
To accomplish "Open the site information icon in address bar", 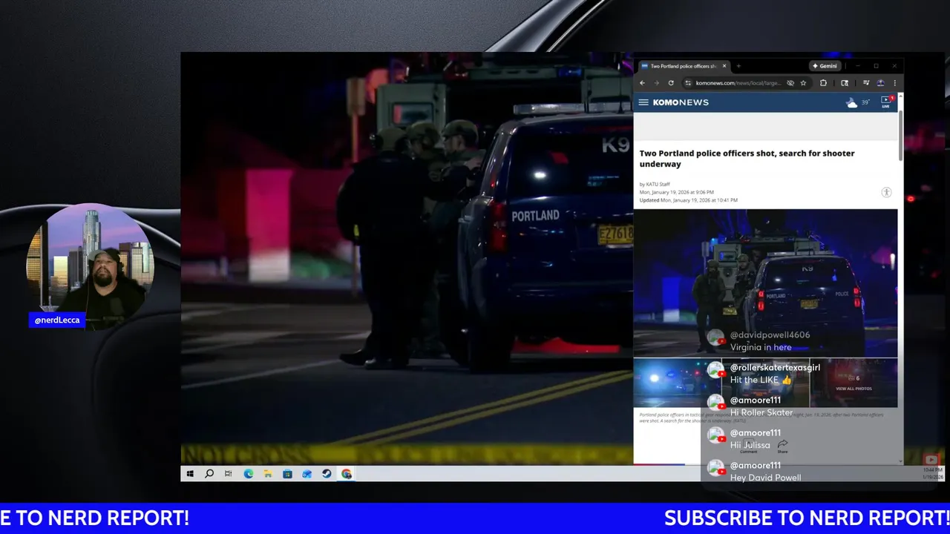I will point(688,83).
